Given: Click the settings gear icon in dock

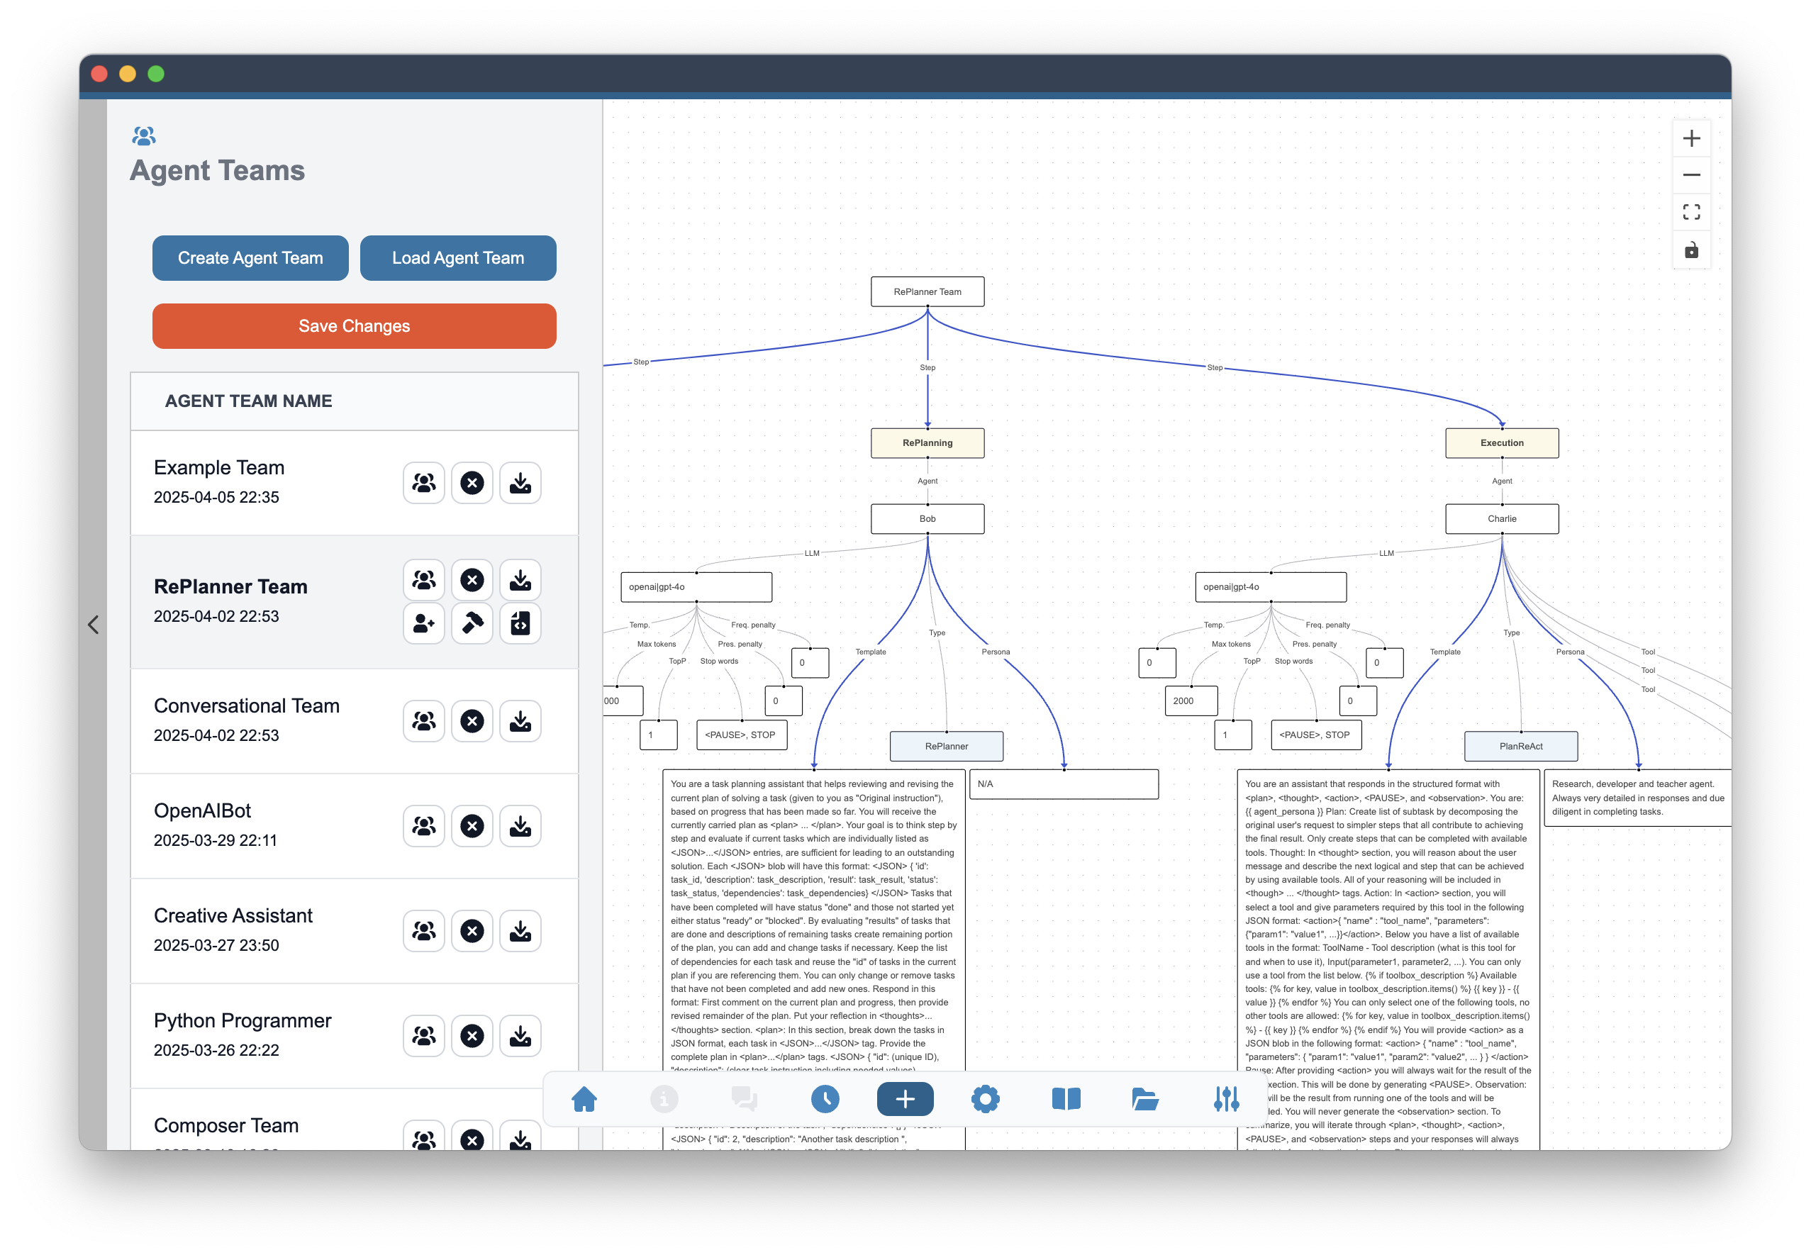Looking at the screenshot, I should pos(984,1098).
